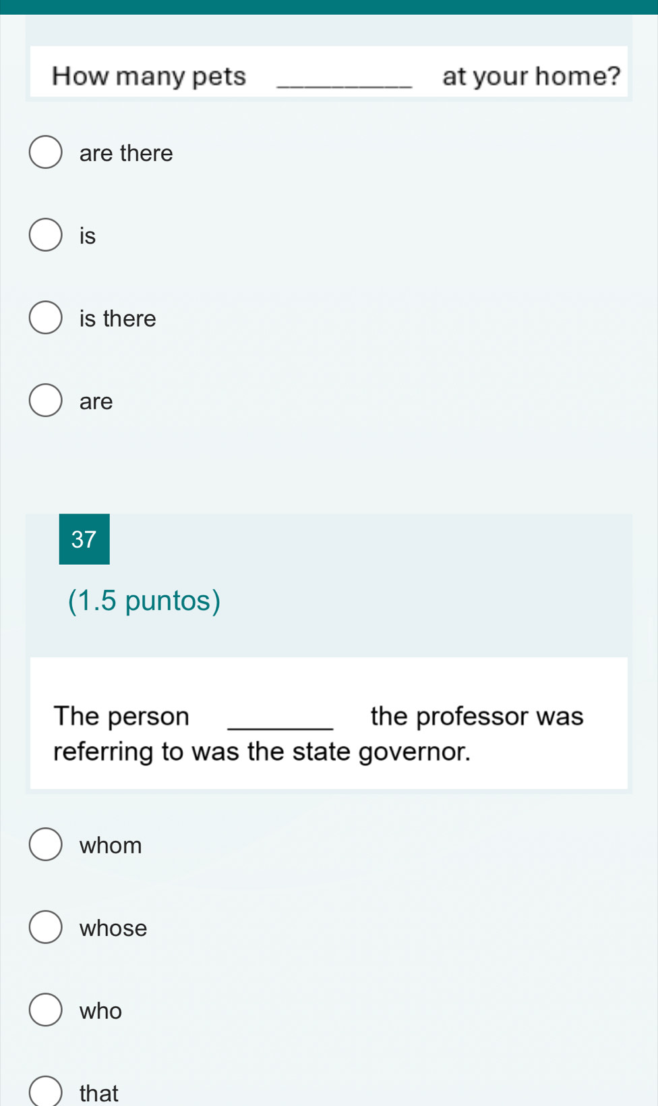Click the "who" answer label text
Image resolution: width=658 pixels, height=1106 pixels.
click(100, 1011)
